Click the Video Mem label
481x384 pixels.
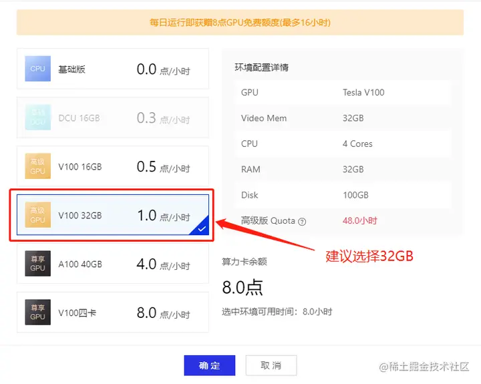[264, 118]
